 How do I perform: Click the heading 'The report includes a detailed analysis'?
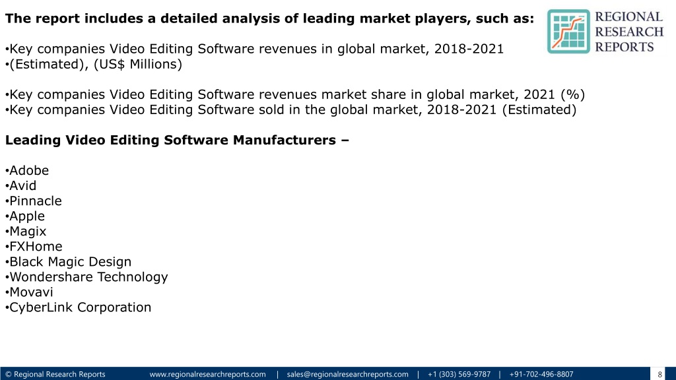(x=269, y=18)
